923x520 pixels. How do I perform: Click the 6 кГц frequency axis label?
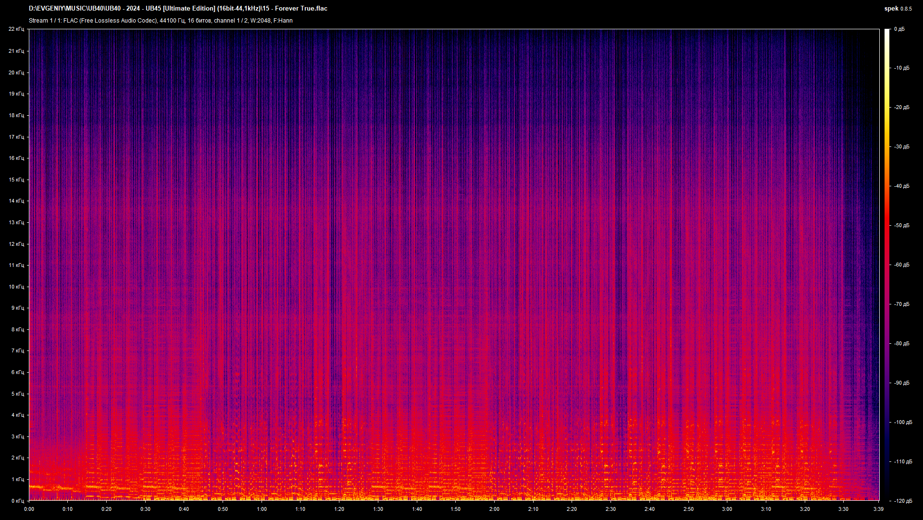[17, 372]
